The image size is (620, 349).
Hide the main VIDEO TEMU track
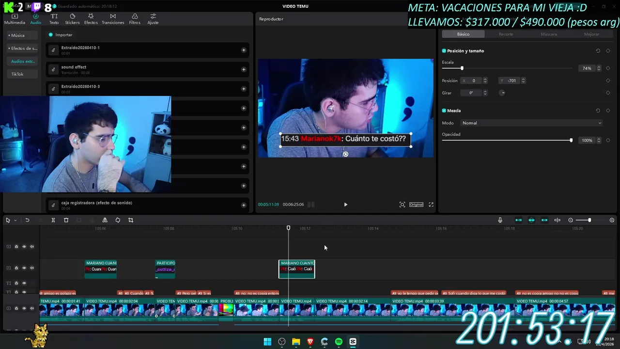[24, 308]
